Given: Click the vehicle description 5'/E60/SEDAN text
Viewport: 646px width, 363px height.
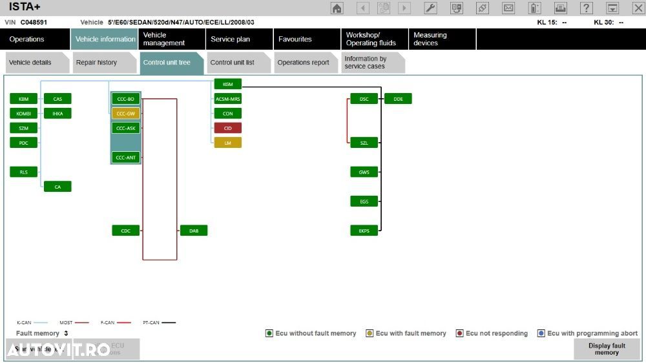Looking at the screenshot, I should click(181, 22).
